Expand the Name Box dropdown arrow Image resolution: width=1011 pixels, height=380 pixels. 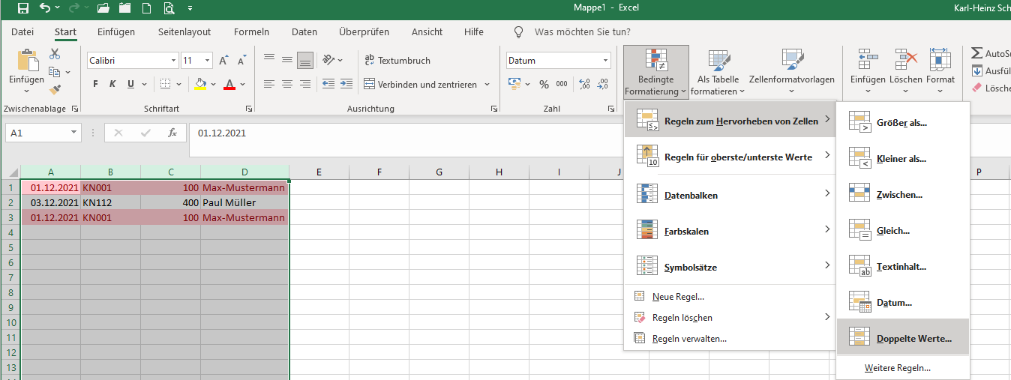point(74,133)
